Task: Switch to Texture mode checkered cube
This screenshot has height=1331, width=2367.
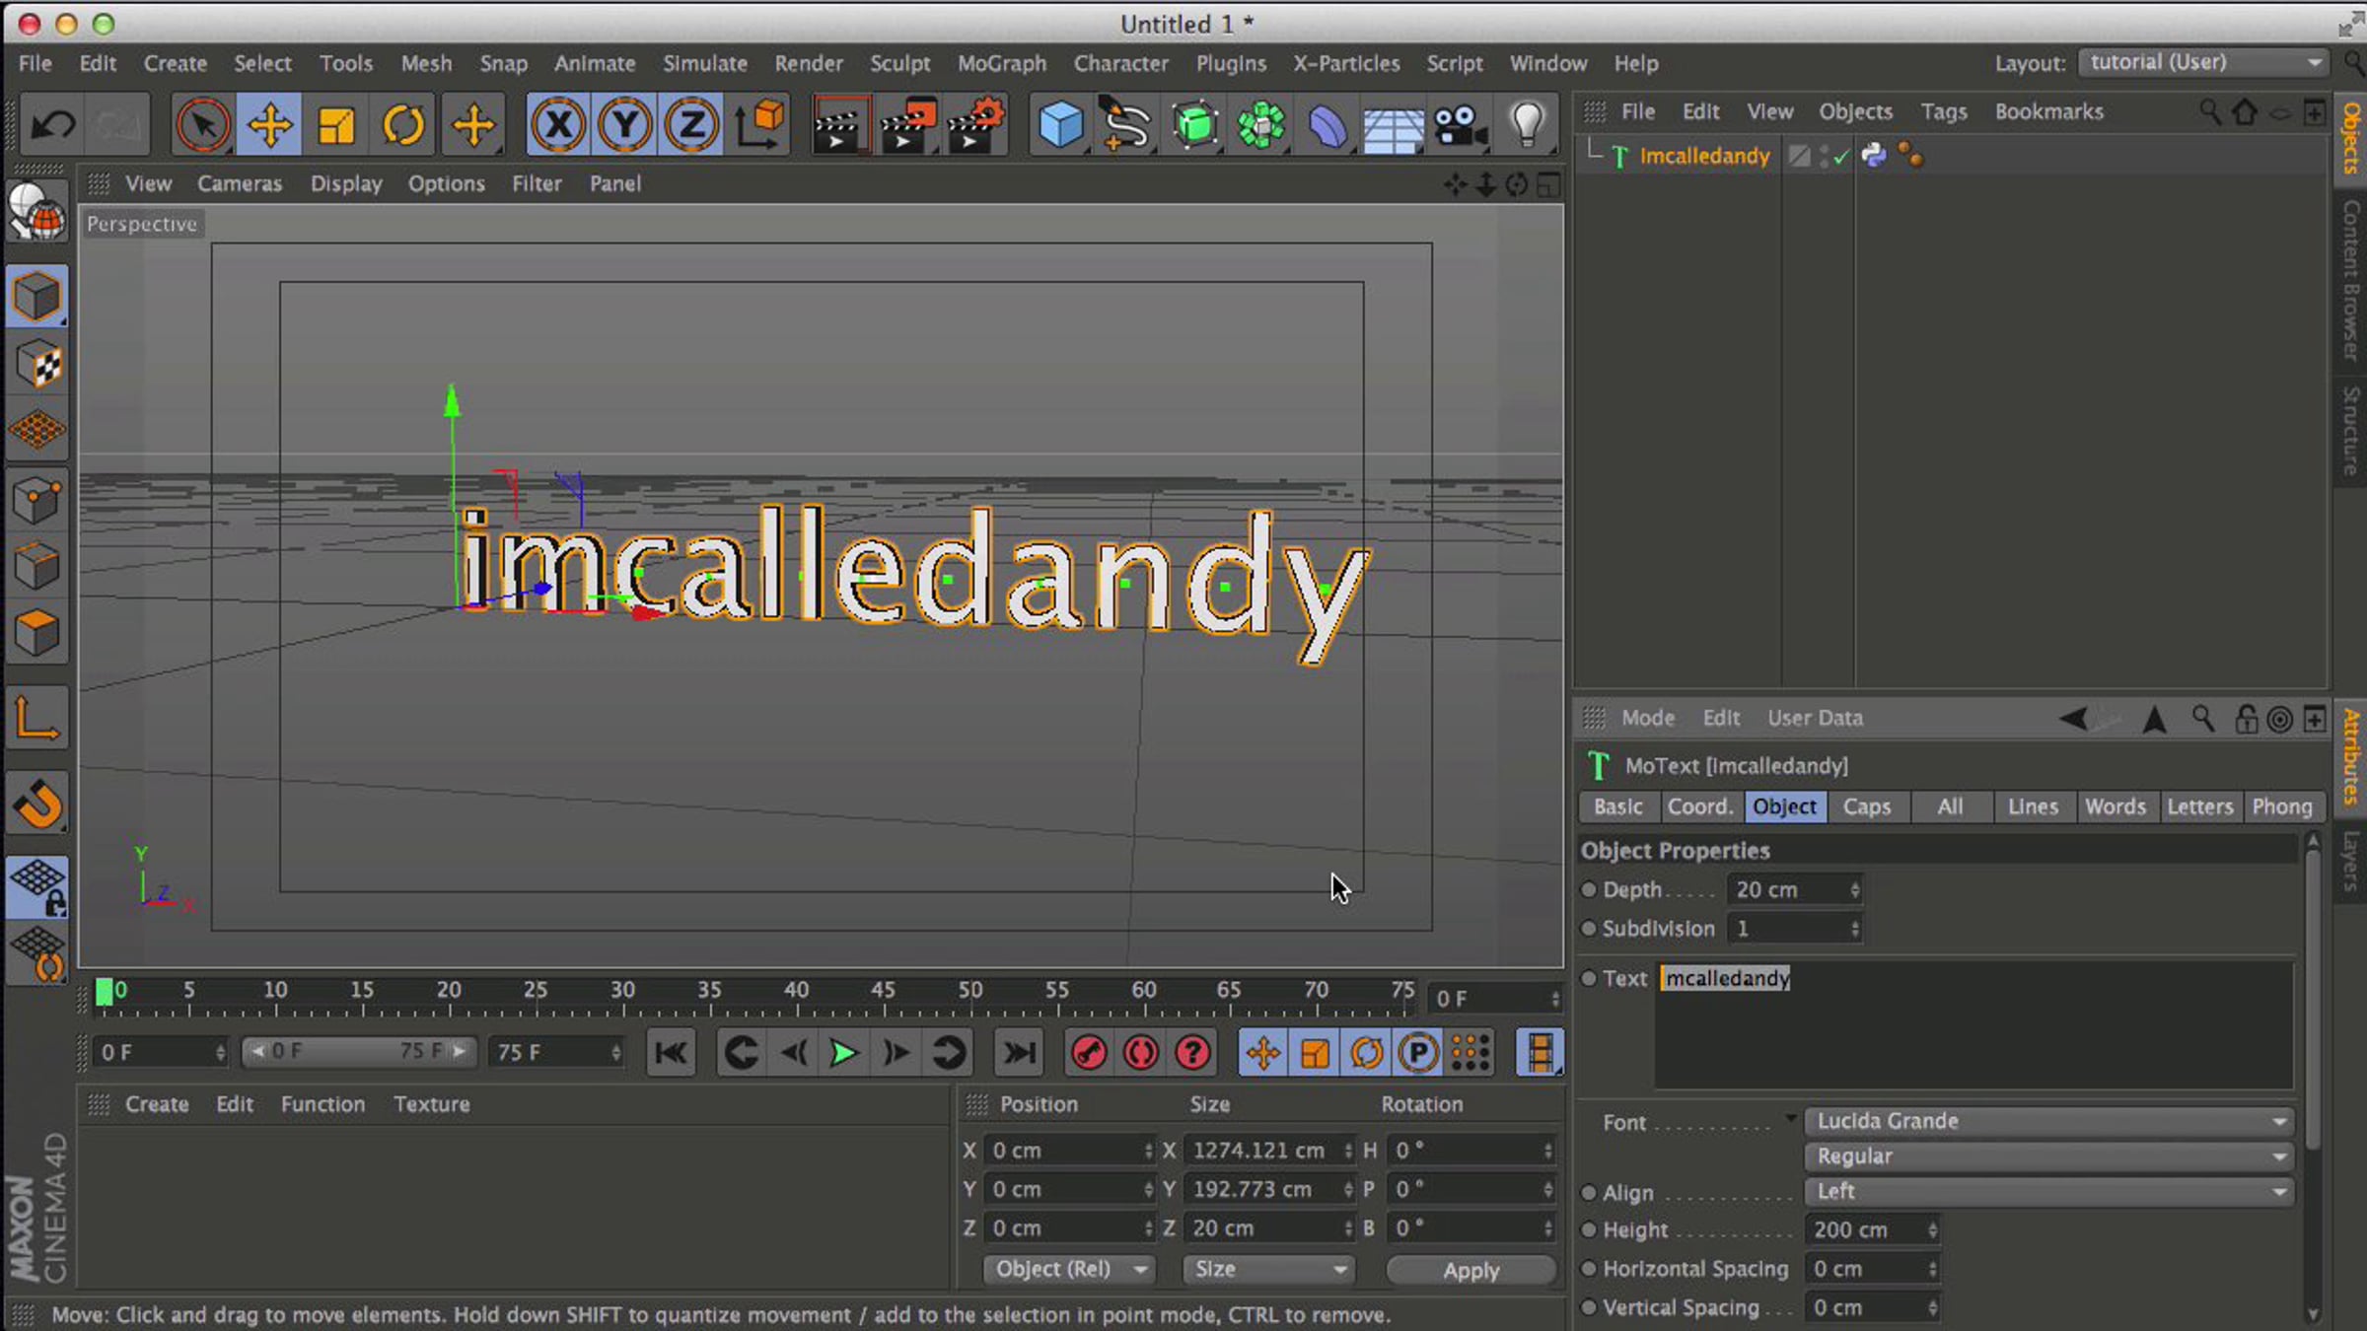Action: pos(37,364)
